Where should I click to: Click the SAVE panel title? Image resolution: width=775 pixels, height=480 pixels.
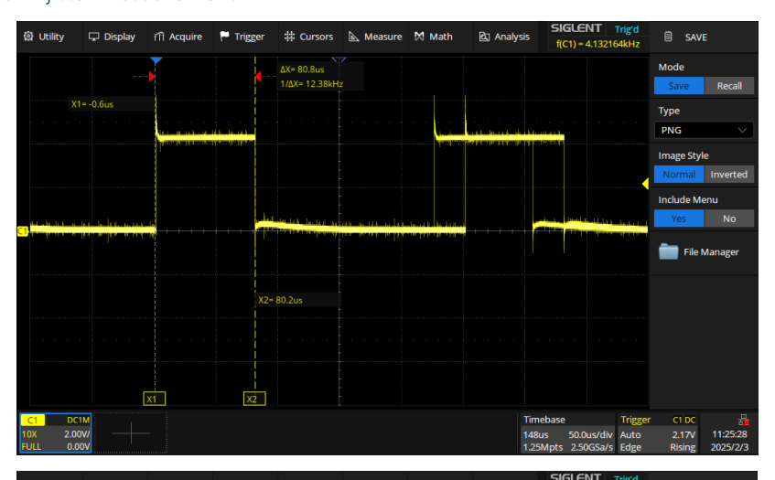(696, 37)
